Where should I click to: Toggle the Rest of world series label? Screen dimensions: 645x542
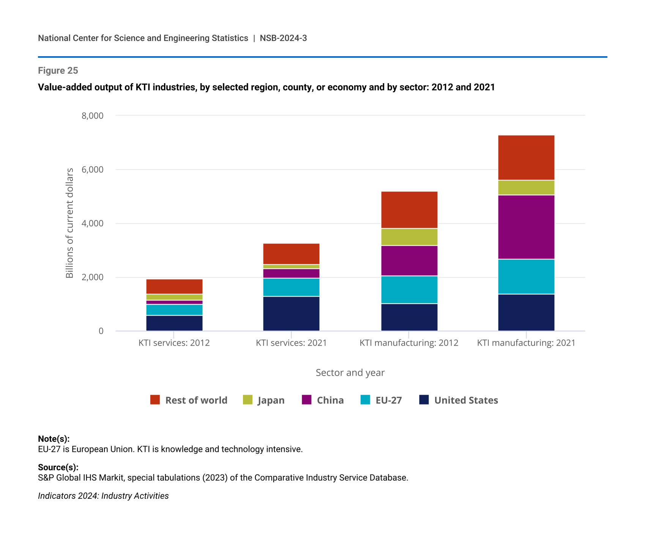(x=196, y=400)
